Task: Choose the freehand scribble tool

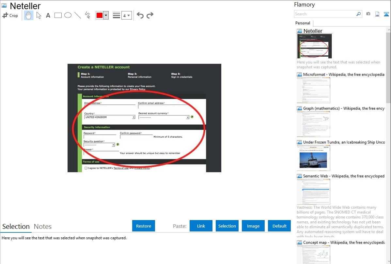Action: tap(87, 15)
